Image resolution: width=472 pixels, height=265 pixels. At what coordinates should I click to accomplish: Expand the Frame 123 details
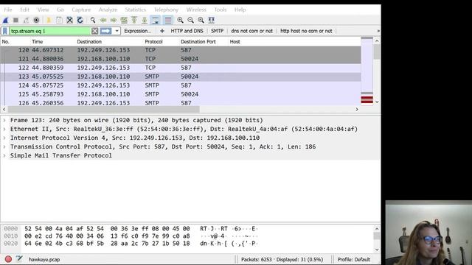pyautogui.click(x=4, y=120)
